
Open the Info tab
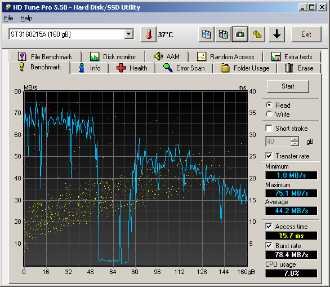pos(90,68)
